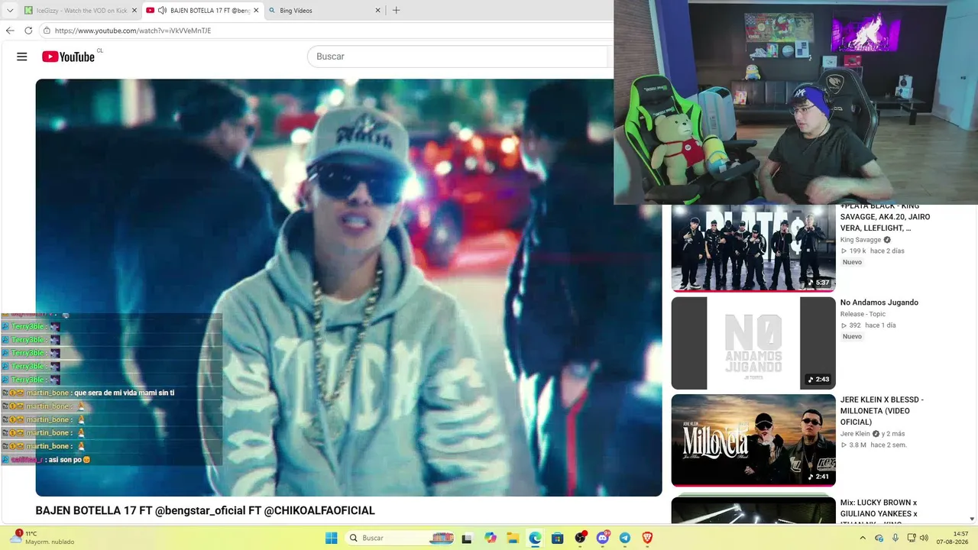Mute the tab using the speaker icon
Image resolution: width=978 pixels, height=550 pixels.
[162, 11]
